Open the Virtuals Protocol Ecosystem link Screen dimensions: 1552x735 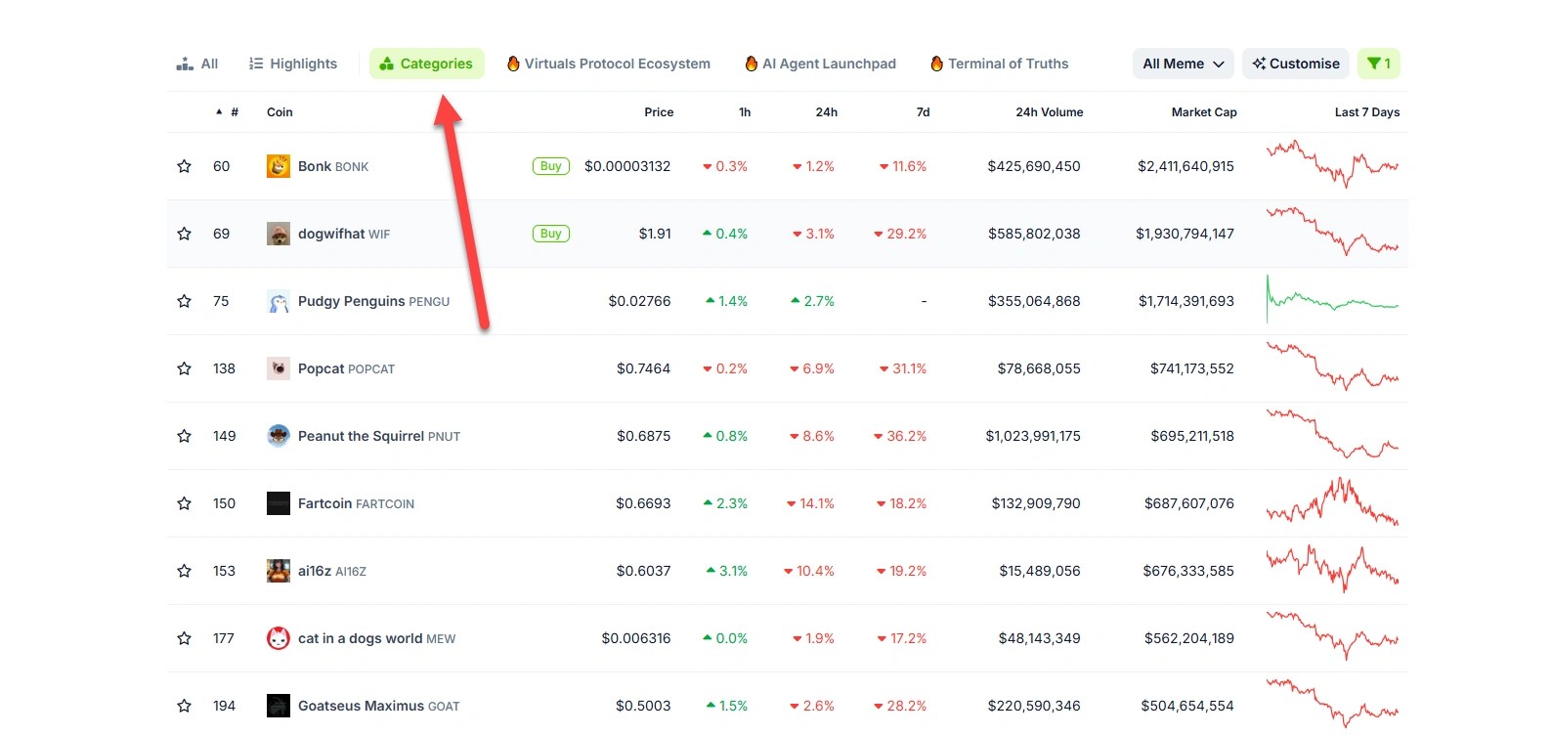click(x=608, y=64)
